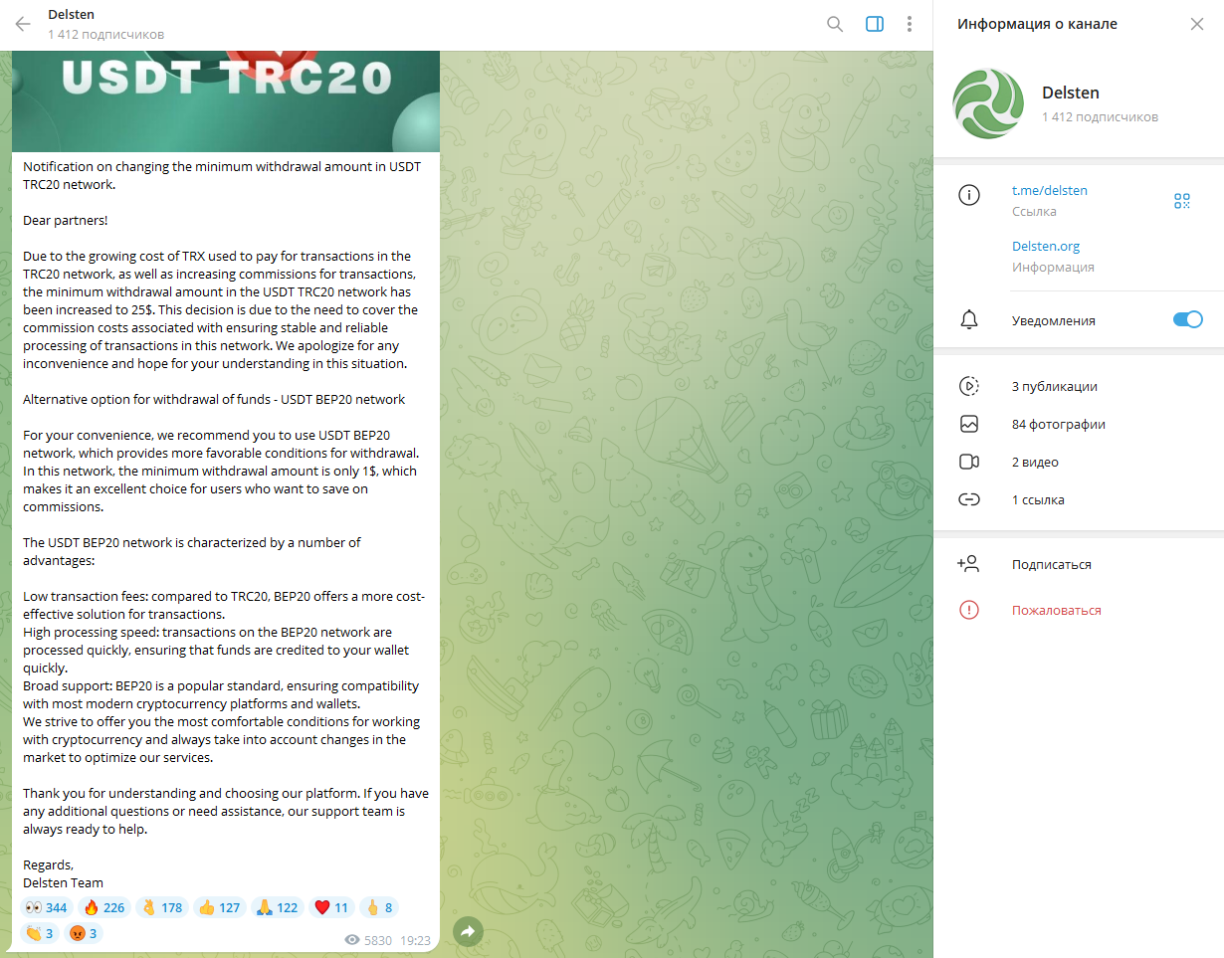Open the Delsten.org website link
The image size is (1224, 958).
(x=1046, y=246)
